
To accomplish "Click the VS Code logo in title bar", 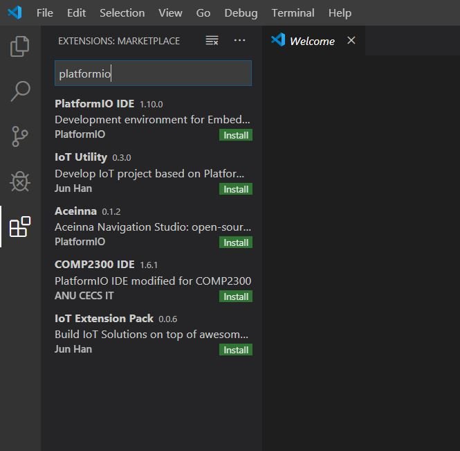I will pyautogui.click(x=15, y=12).
